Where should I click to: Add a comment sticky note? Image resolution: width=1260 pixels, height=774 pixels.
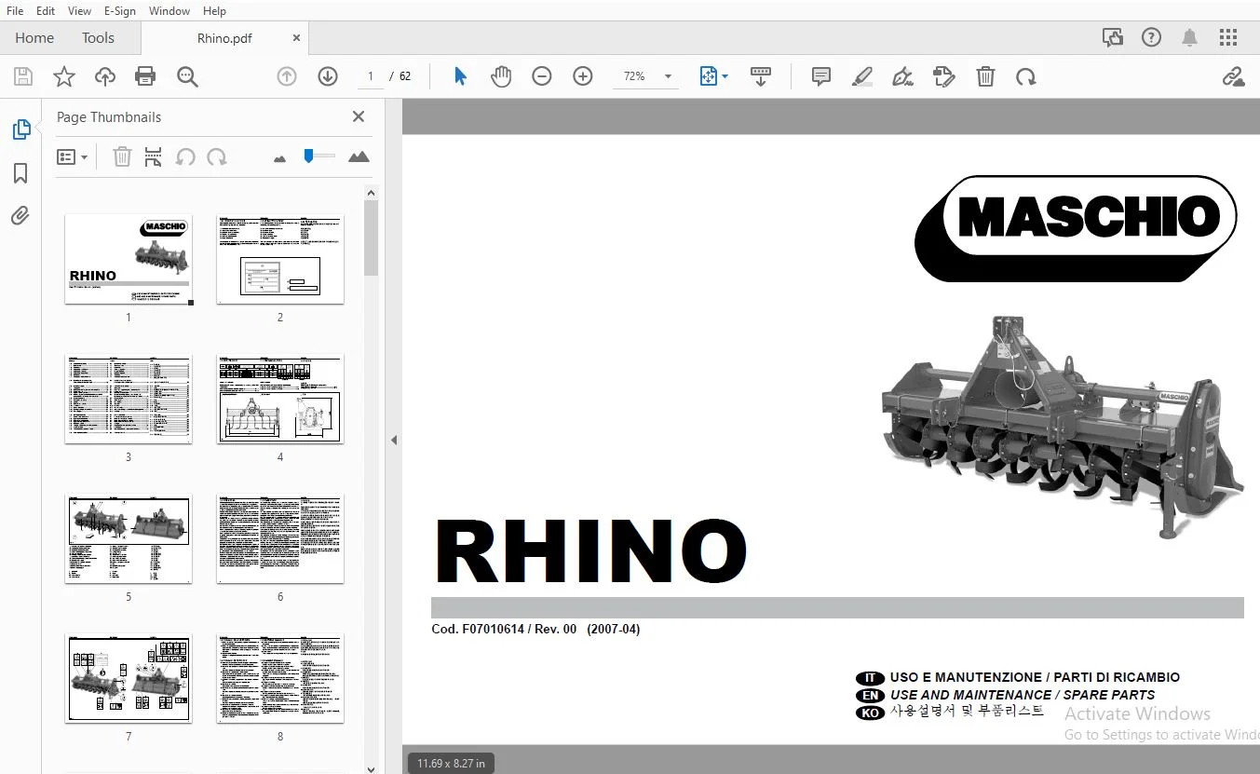(x=821, y=76)
